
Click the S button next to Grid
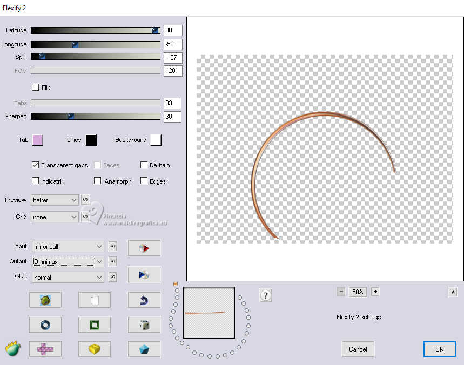point(85,216)
